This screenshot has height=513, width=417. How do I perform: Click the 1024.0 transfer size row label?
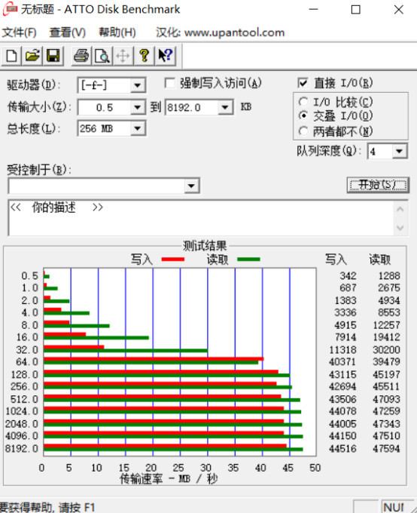pyautogui.click(x=22, y=411)
